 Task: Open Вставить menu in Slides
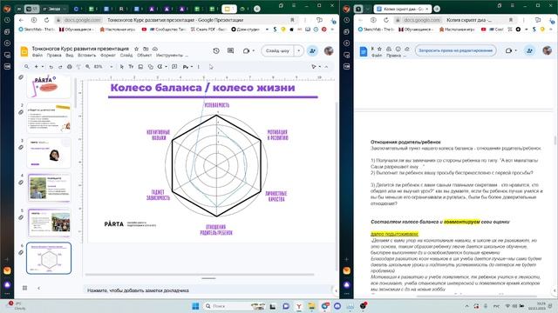[x=87, y=56]
